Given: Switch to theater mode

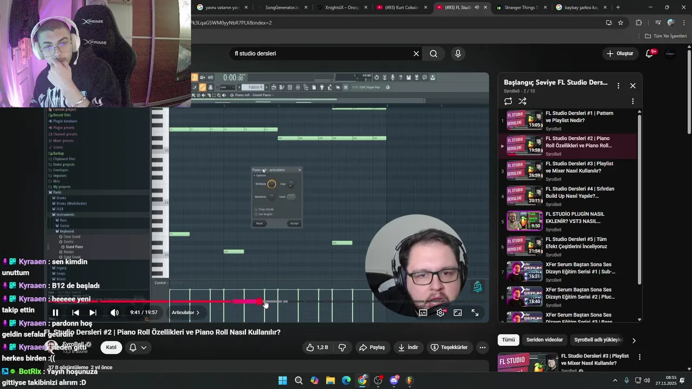Looking at the screenshot, I should pos(458,312).
